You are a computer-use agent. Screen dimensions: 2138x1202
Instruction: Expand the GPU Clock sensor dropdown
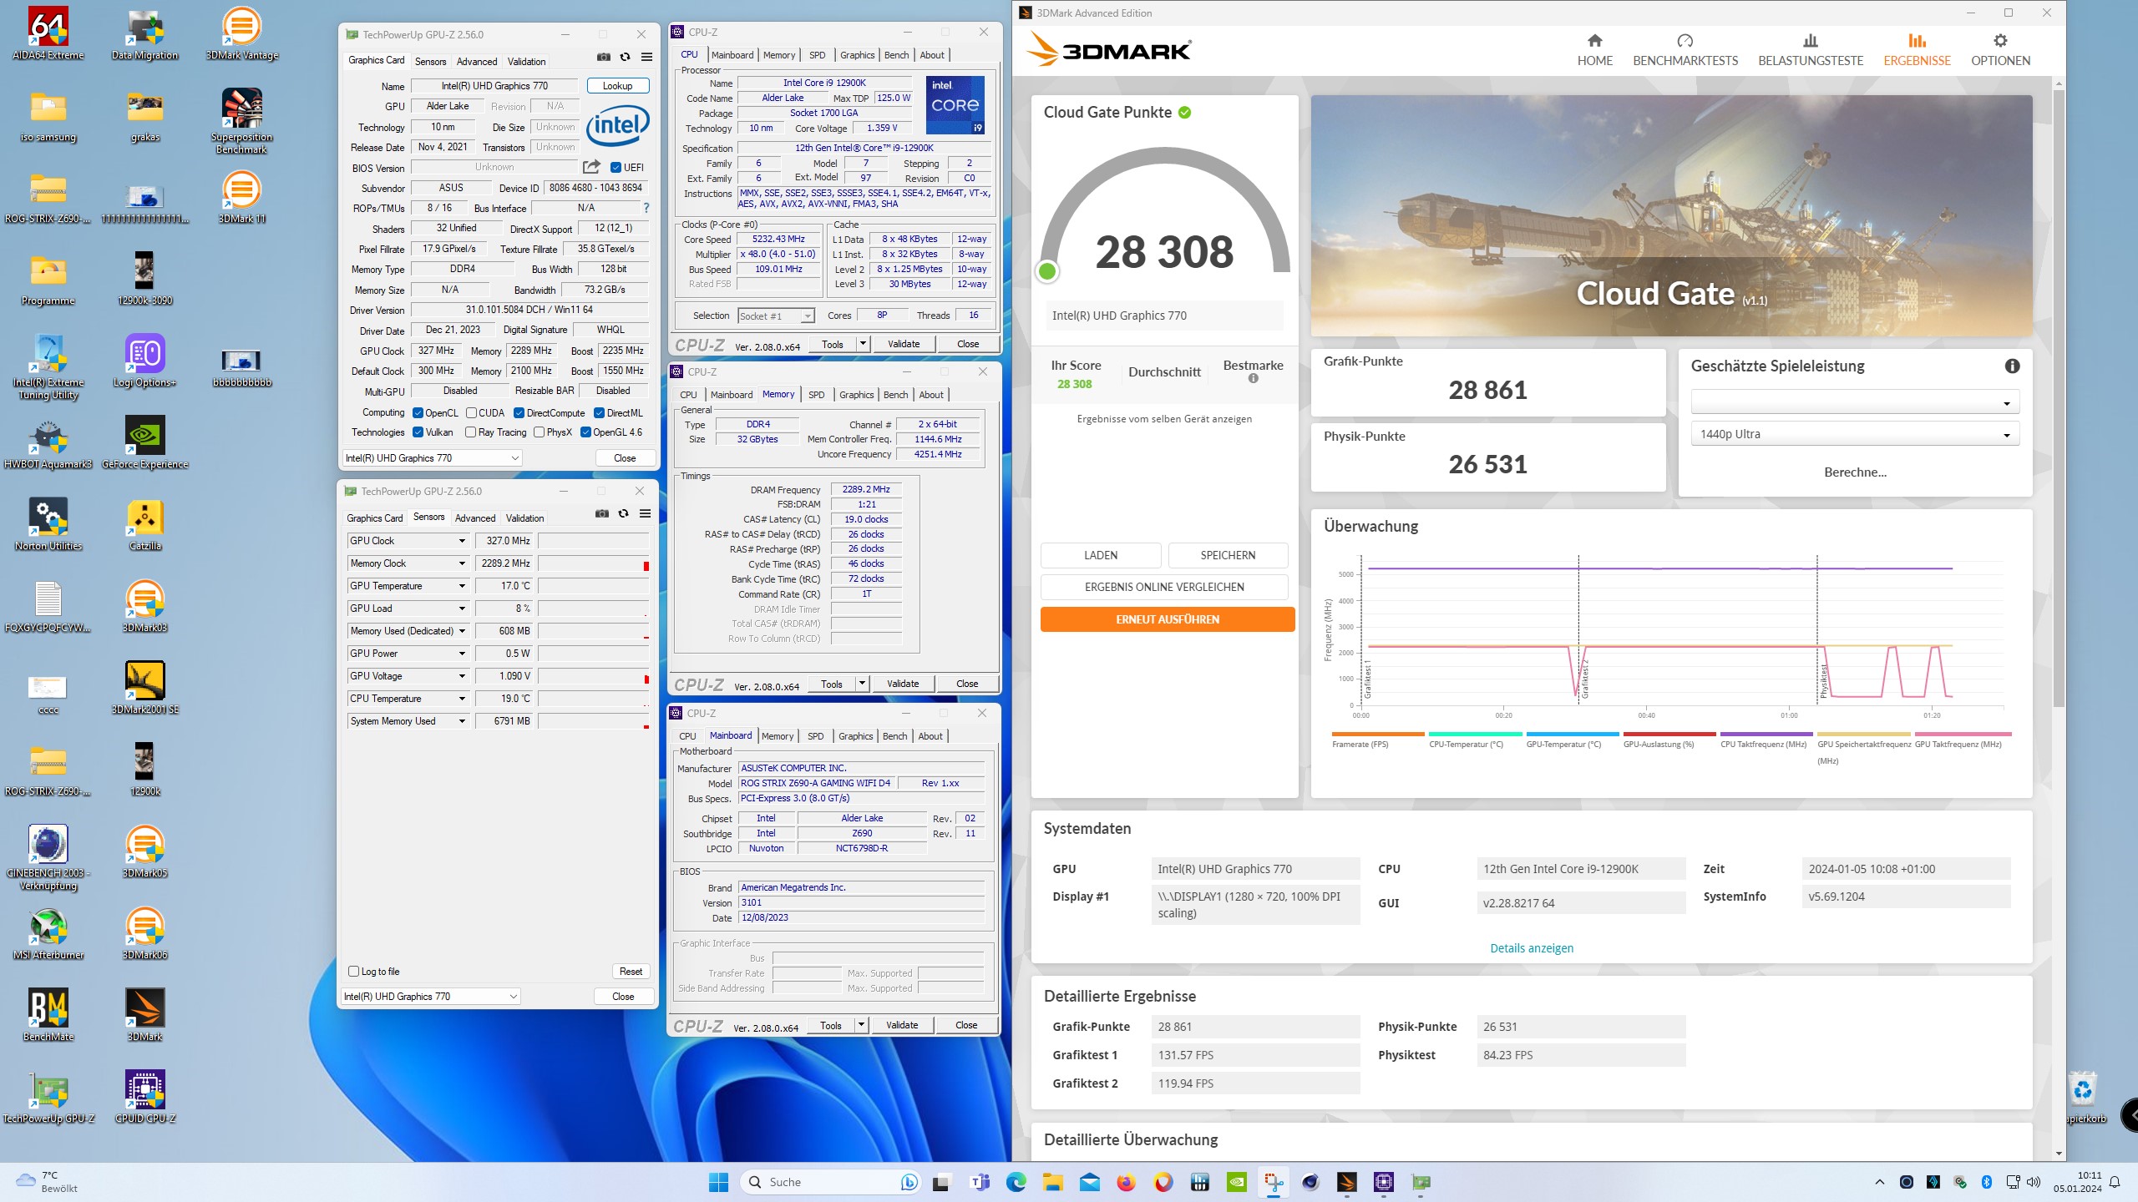coord(462,541)
